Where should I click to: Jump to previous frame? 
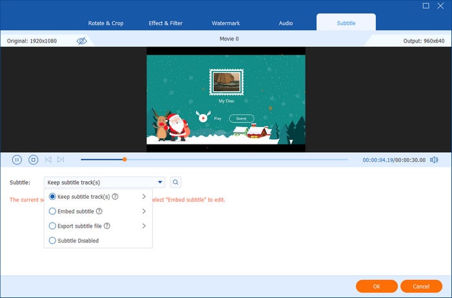(48, 159)
